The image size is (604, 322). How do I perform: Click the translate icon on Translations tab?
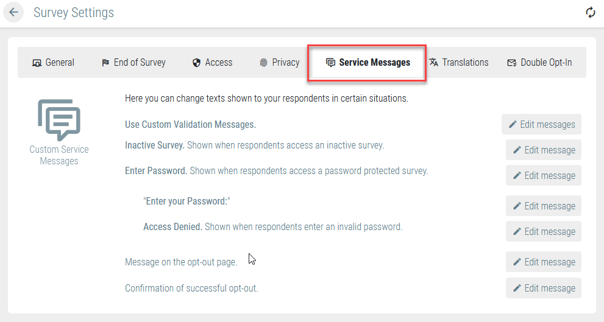pos(434,62)
